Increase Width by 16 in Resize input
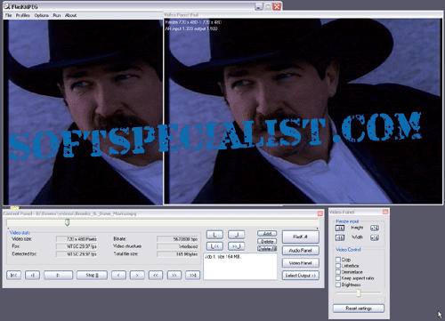The image size is (445, 321). point(375,237)
